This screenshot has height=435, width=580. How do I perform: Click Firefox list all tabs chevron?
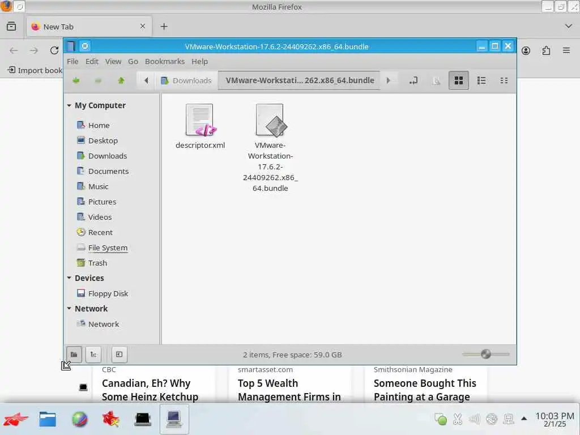pyautogui.click(x=569, y=26)
